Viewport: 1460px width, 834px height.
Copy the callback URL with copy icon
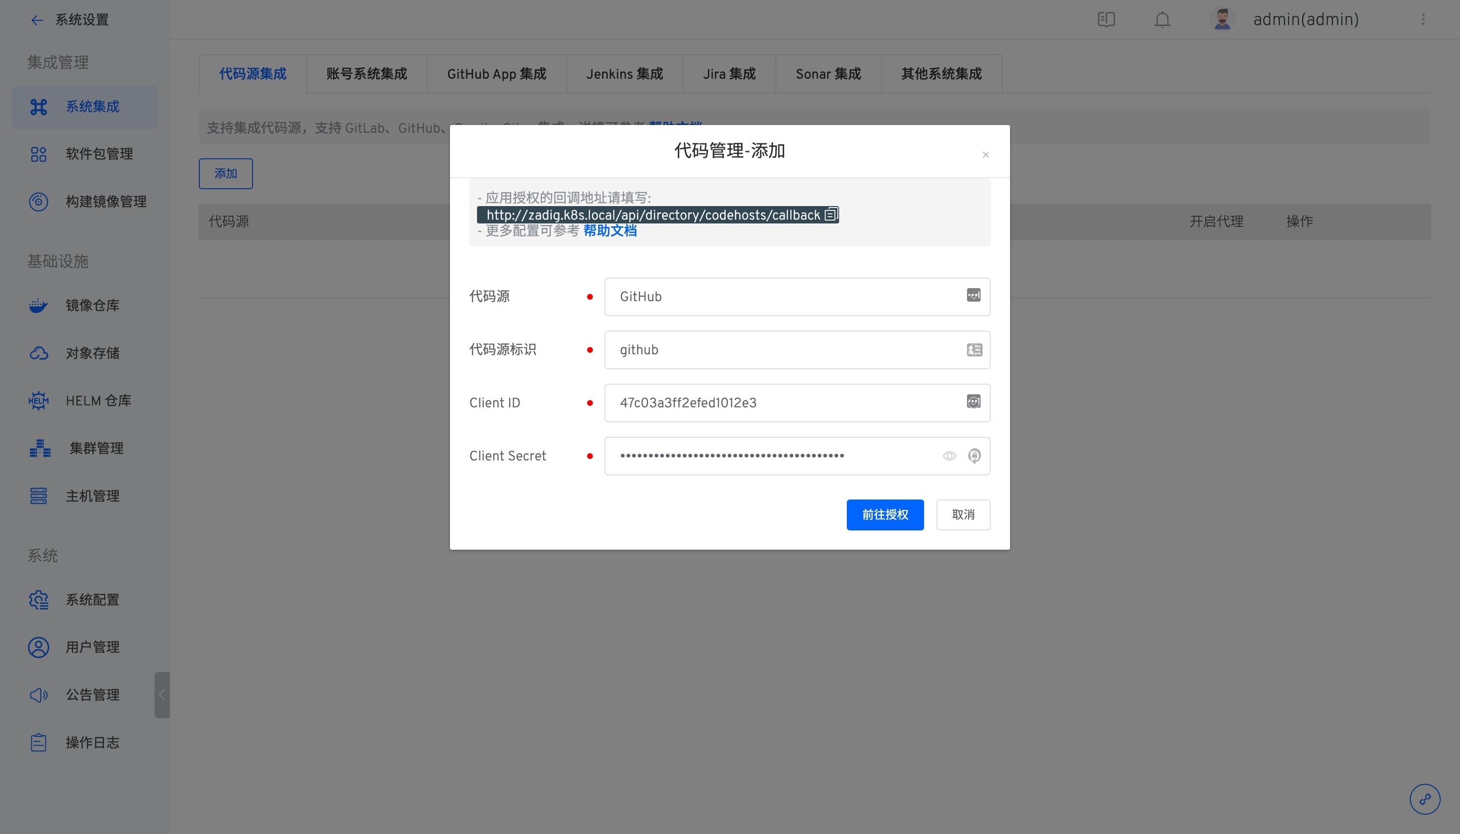point(831,215)
